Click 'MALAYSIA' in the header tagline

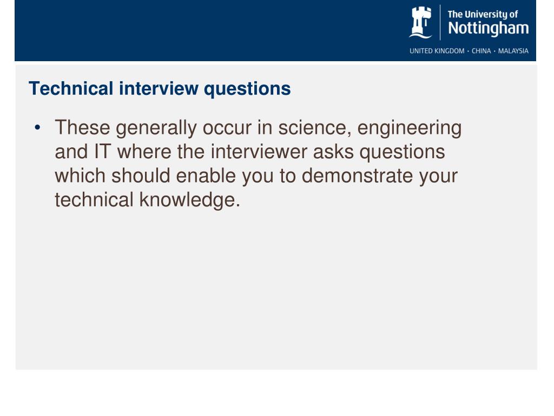click(x=513, y=51)
